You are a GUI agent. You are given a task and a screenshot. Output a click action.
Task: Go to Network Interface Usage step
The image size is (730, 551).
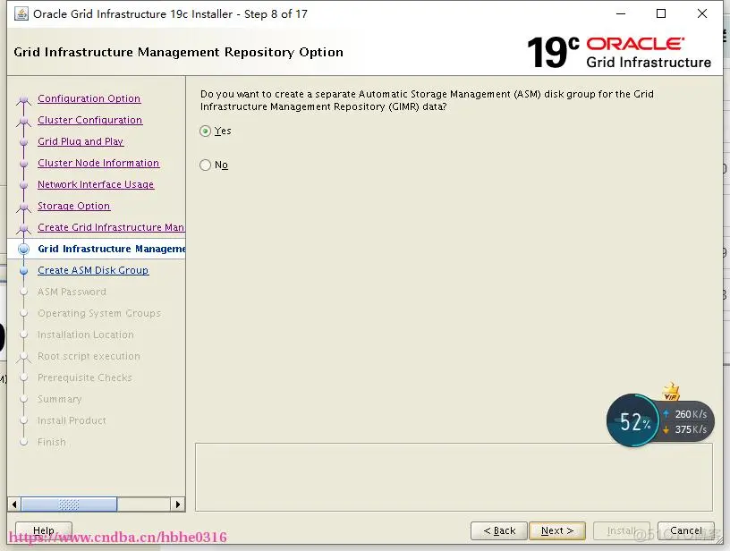point(96,184)
